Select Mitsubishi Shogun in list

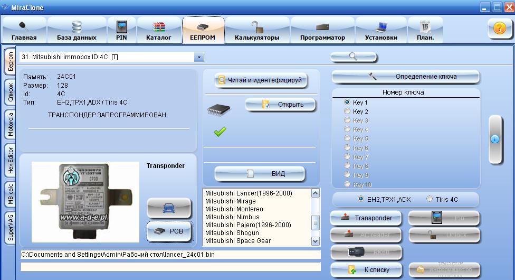pos(232,232)
